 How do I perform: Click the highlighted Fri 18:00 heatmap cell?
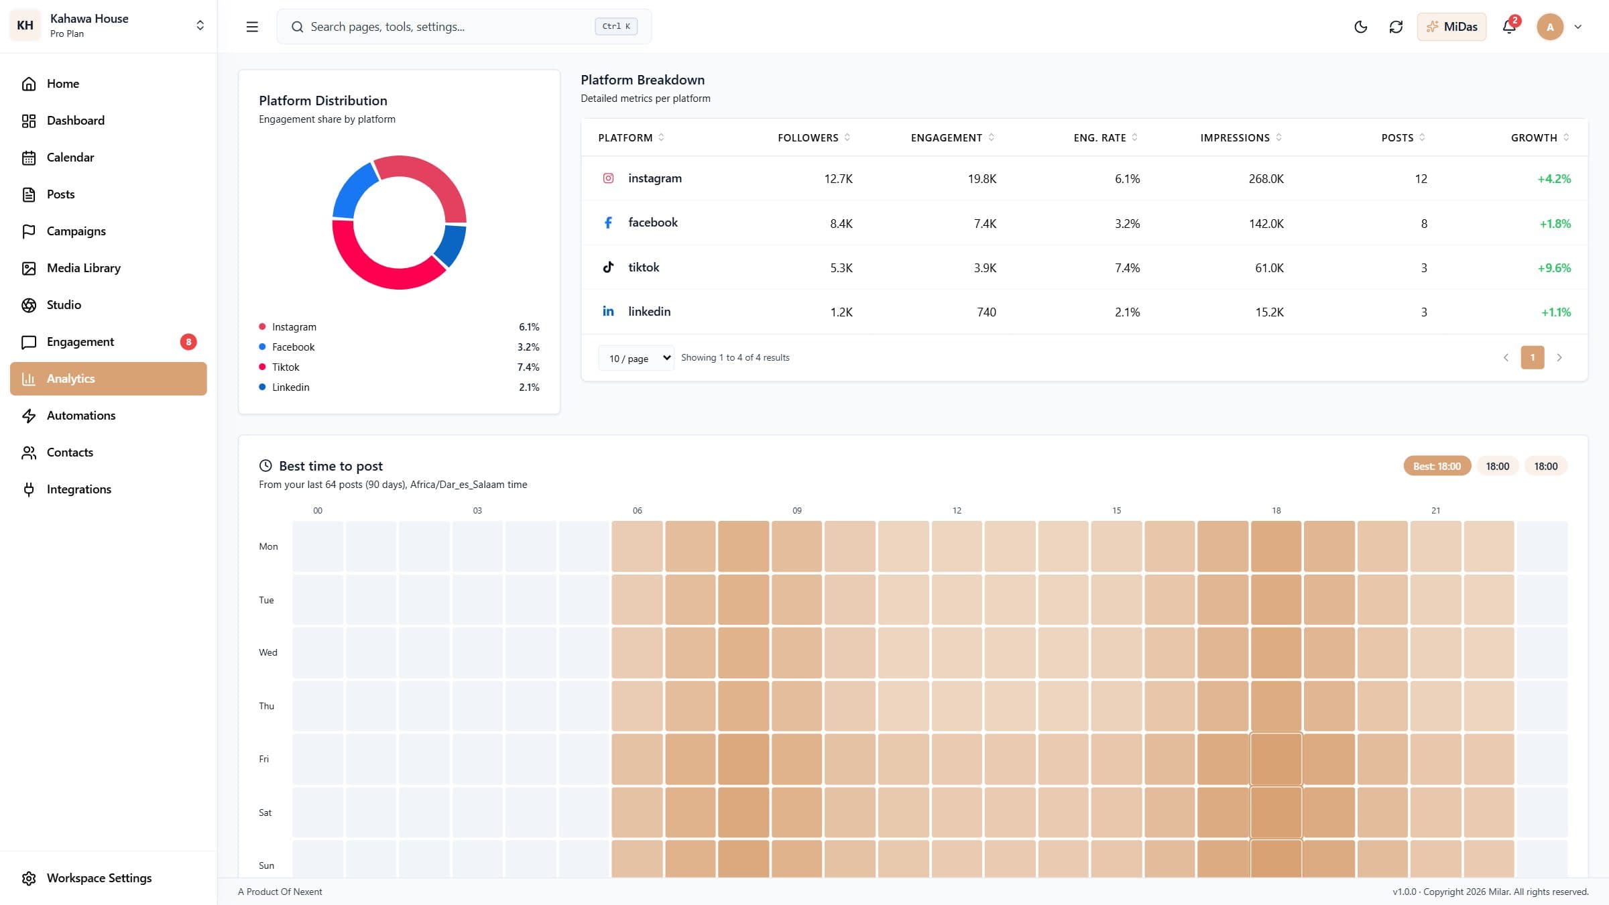coord(1276,760)
